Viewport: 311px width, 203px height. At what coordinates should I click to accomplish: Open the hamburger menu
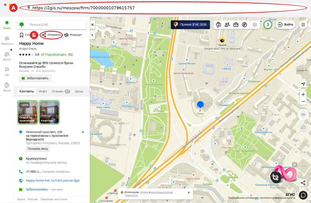coord(303,25)
